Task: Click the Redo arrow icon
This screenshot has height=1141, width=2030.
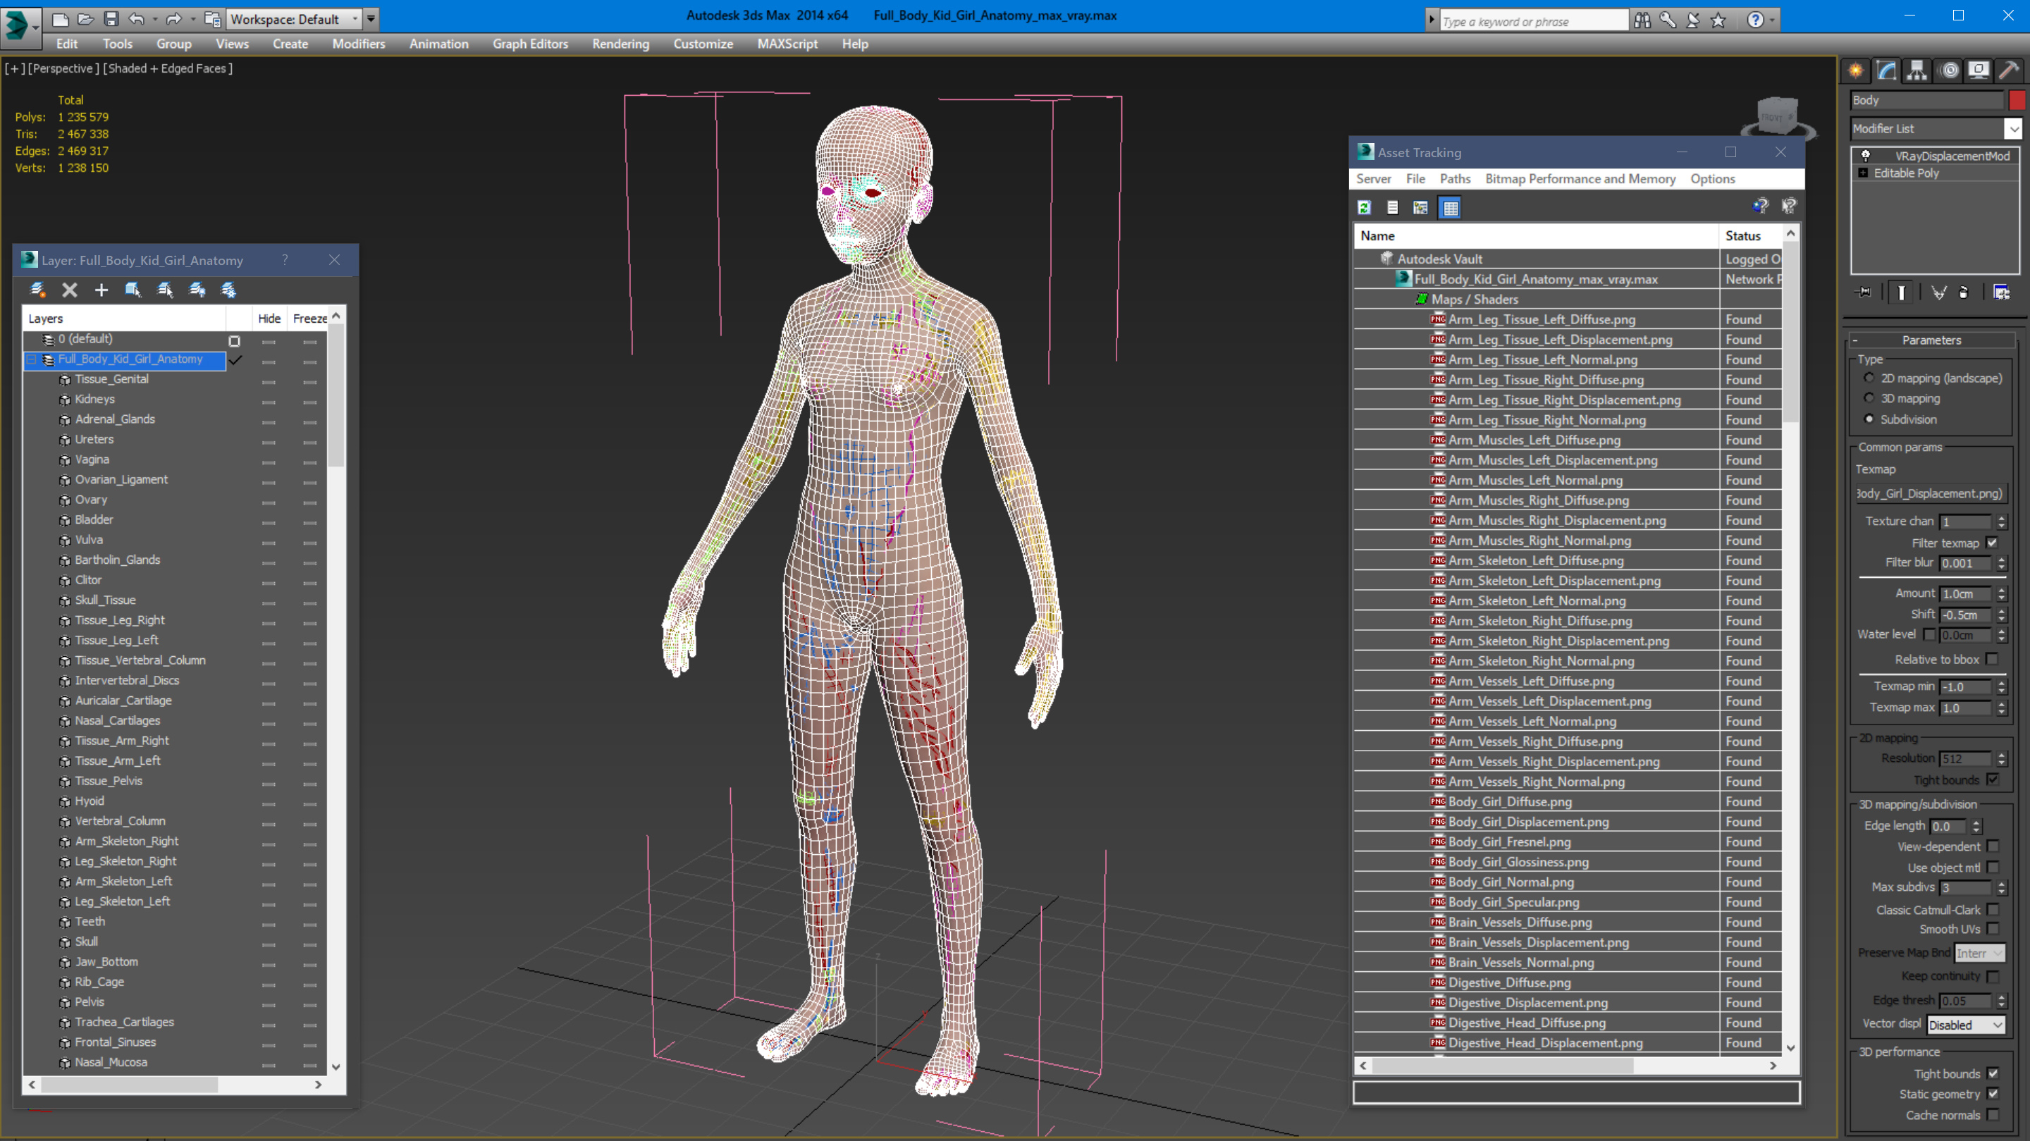Action: click(173, 19)
